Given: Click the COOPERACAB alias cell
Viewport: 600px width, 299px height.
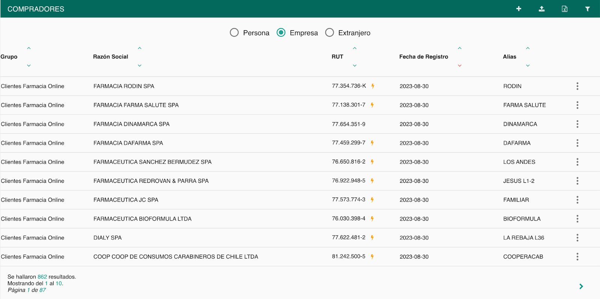Looking at the screenshot, I should 523,257.
